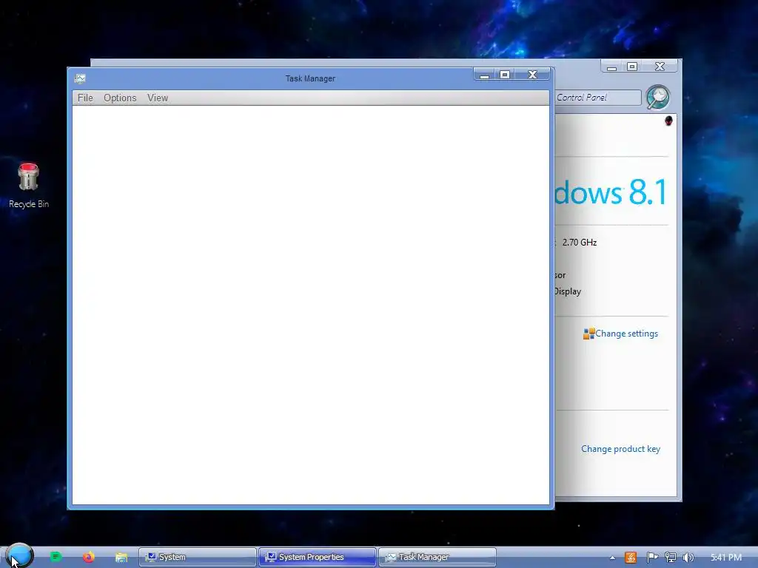Launch the green notes app taskbar icon
The width and height of the screenshot is (758, 568).
(56, 557)
